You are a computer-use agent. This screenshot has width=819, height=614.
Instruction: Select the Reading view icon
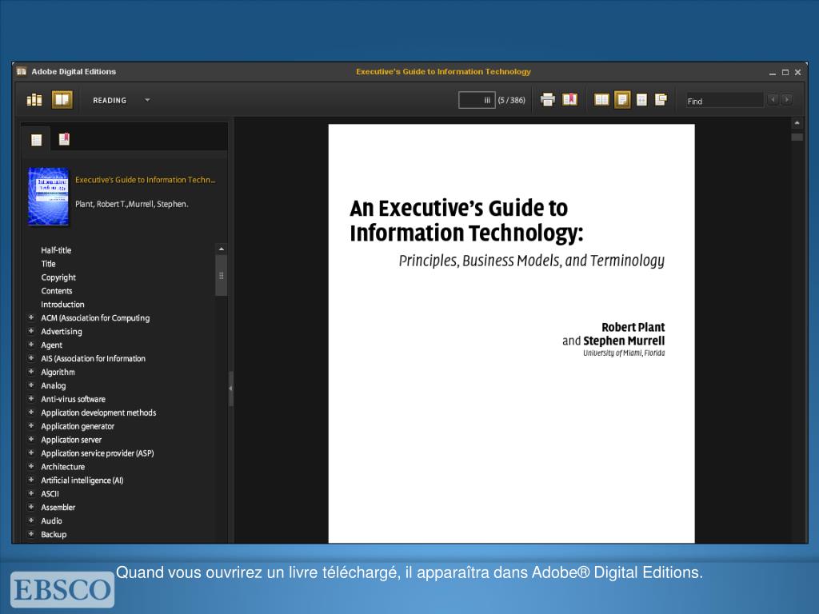pyautogui.click(x=62, y=100)
